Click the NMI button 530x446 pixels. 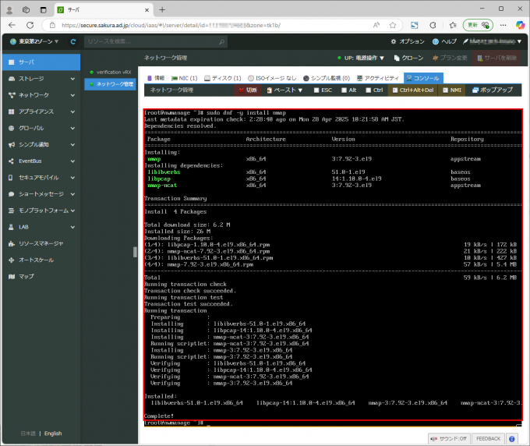[x=452, y=90]
